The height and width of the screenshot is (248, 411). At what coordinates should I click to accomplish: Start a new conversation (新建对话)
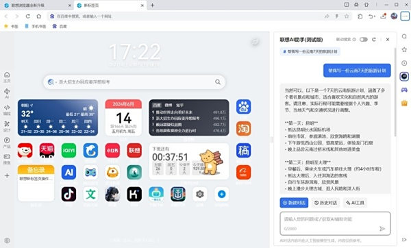click(294, 203)
